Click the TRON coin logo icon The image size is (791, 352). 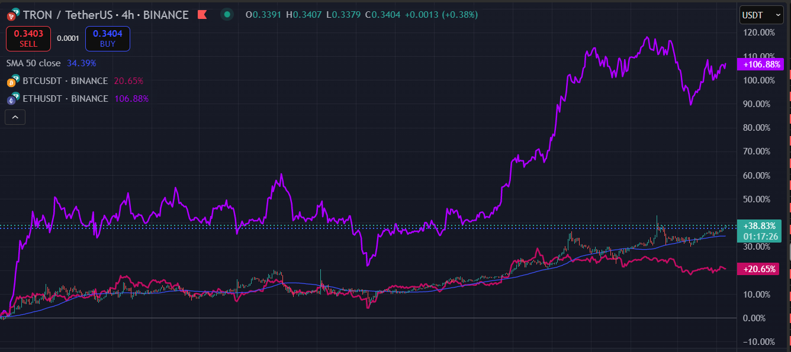pos(13,15)
